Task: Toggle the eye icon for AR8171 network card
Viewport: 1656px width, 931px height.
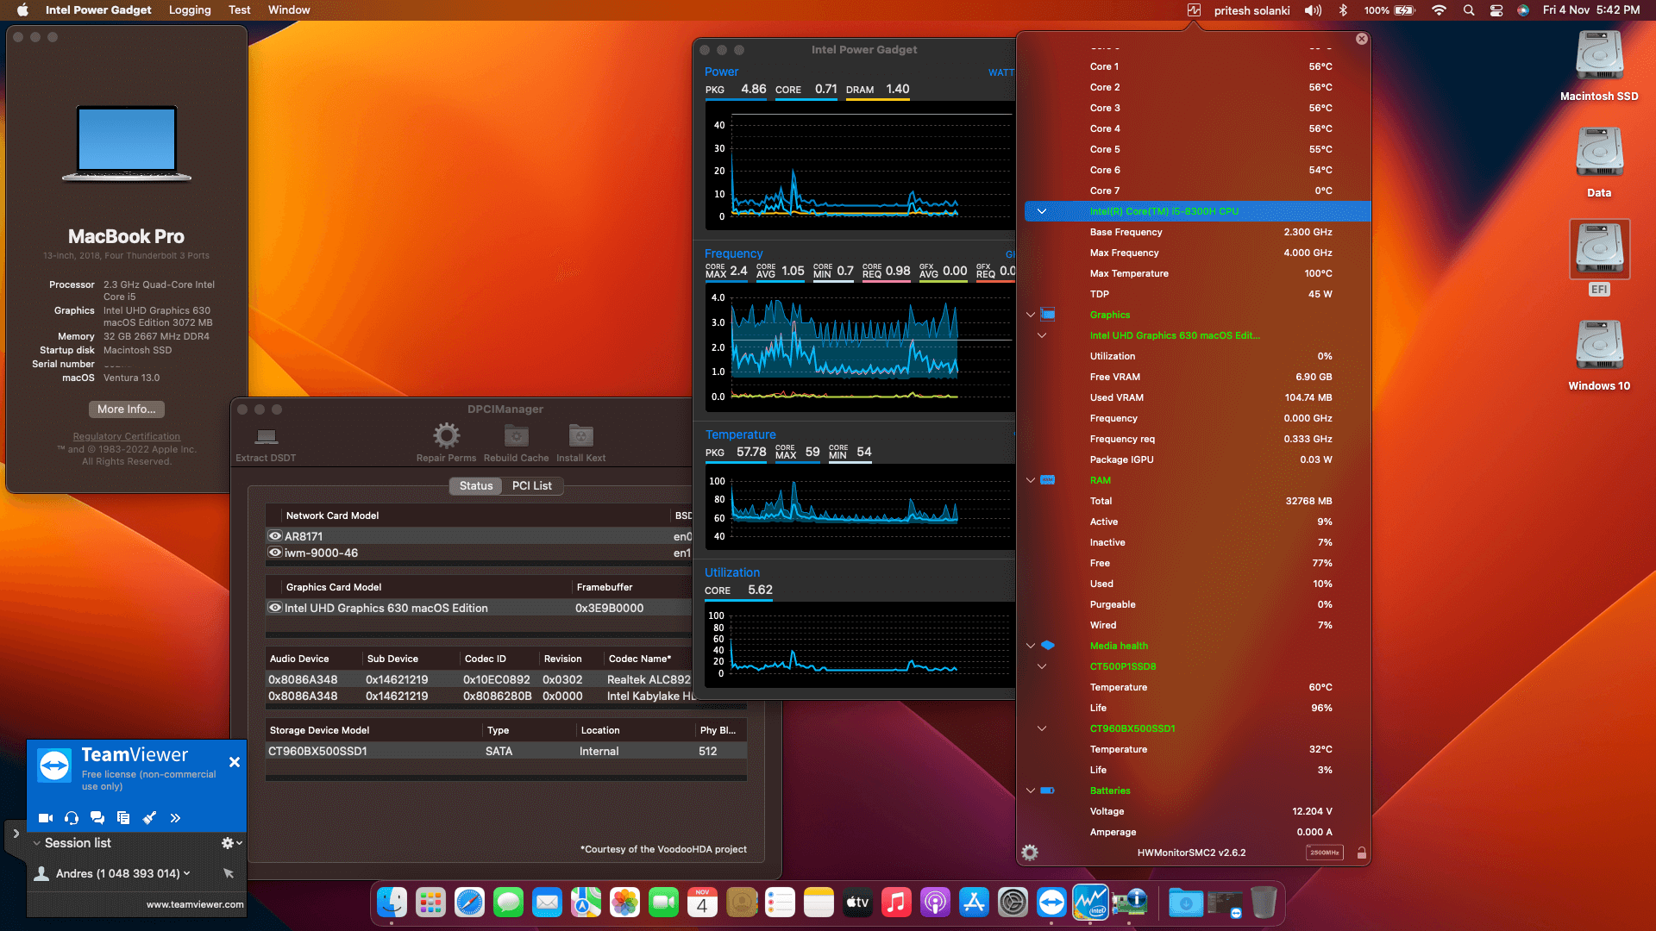Action: click(275, 535)
